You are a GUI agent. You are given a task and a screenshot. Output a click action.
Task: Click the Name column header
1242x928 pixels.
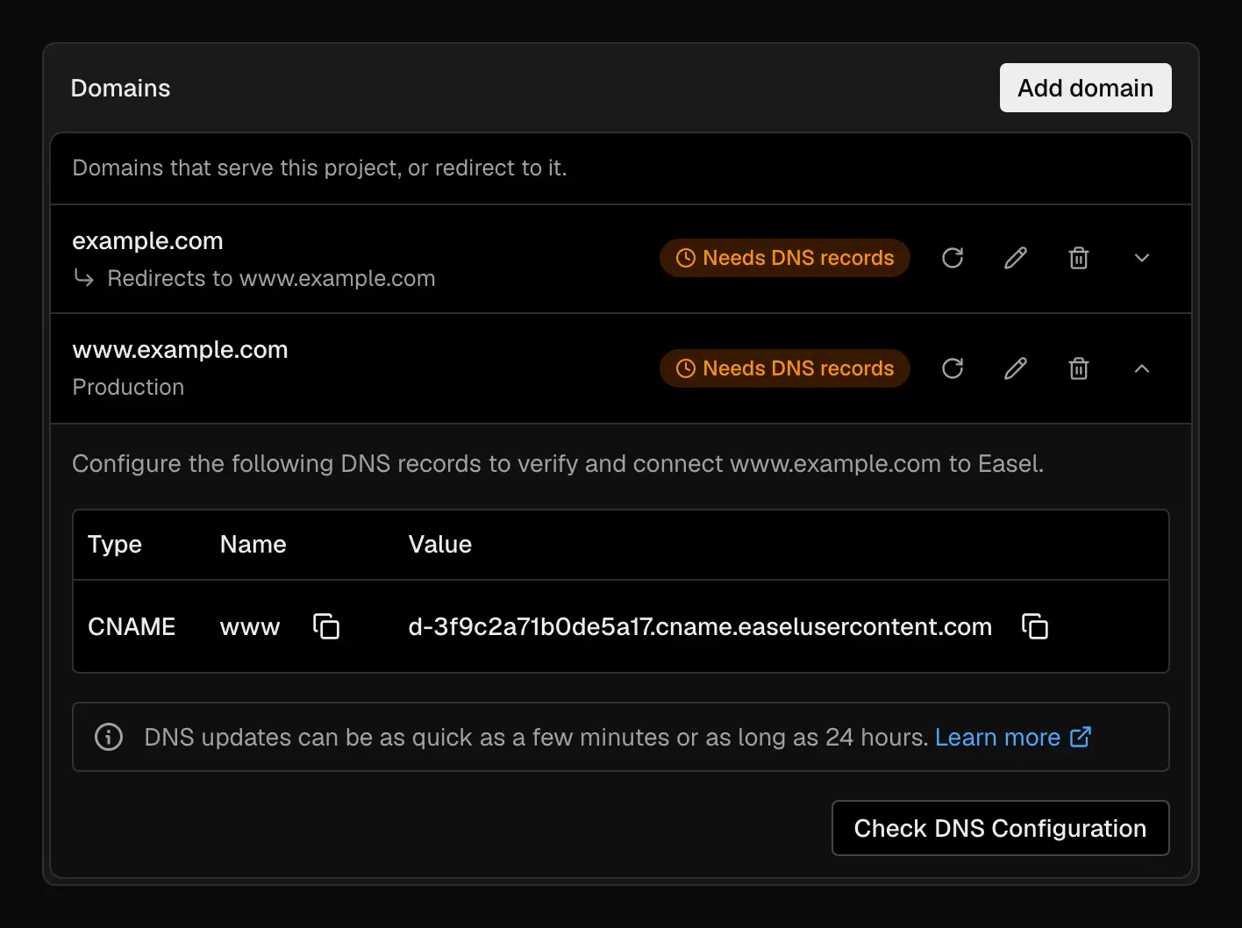click(x=253, y=545)
